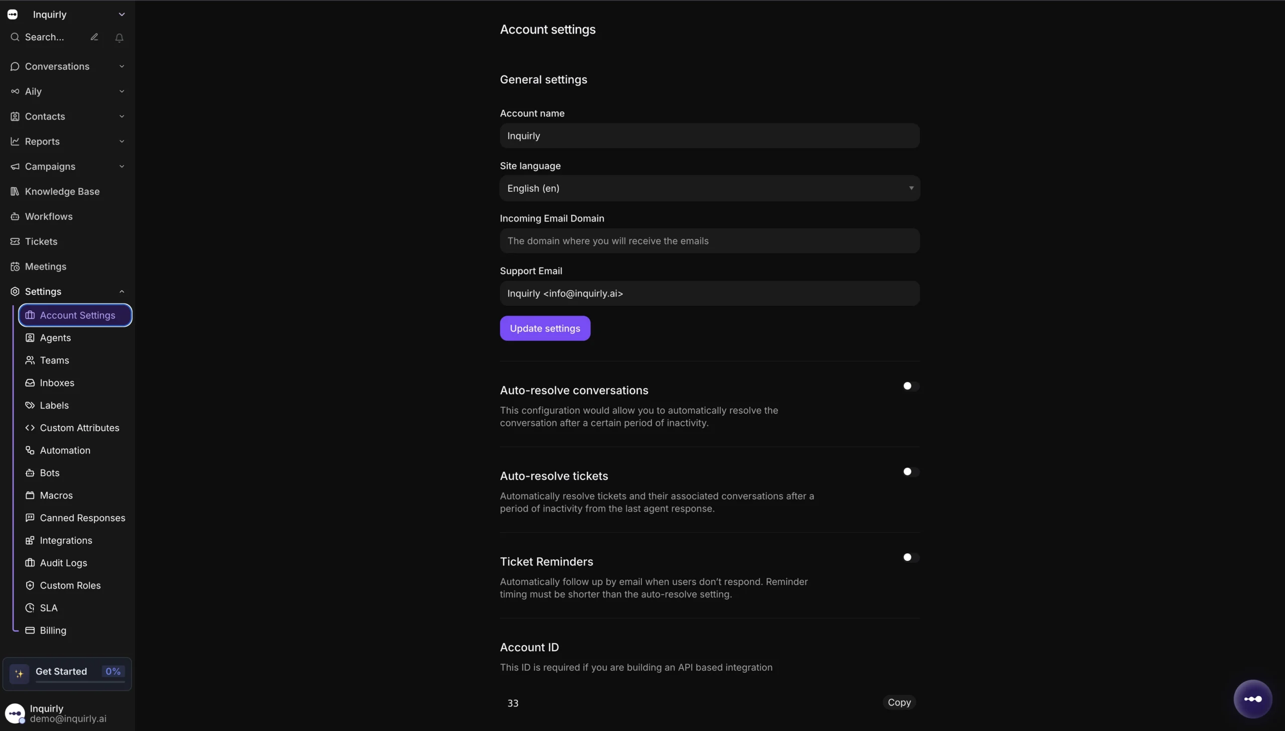Image resolution: width=1285 pixels, height=731 pixels.
Task: Click the 0% progress badge
Action: 113,671
